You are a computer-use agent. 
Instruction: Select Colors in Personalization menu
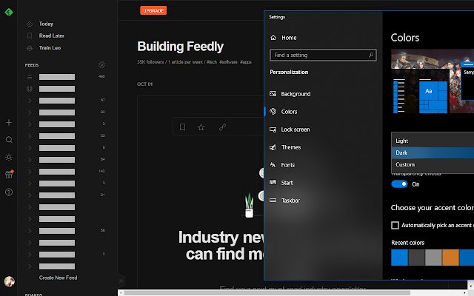click(289, 112)
